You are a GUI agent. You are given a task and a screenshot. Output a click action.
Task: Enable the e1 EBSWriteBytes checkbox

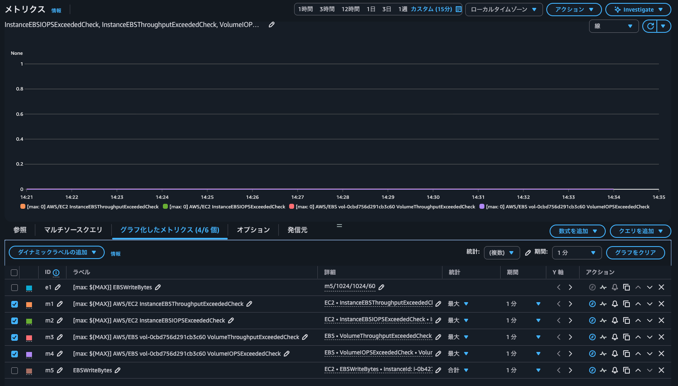[15, 288]
